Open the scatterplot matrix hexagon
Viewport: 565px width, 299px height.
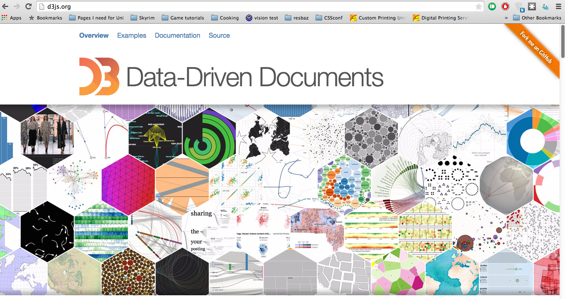pyautogui.click(x=236, y=184)
